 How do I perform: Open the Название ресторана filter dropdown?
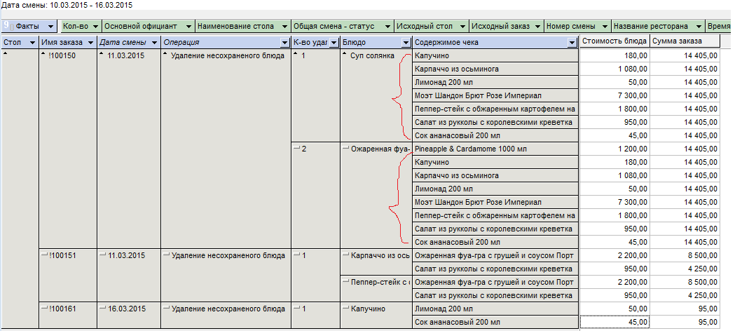pos(699,26)
